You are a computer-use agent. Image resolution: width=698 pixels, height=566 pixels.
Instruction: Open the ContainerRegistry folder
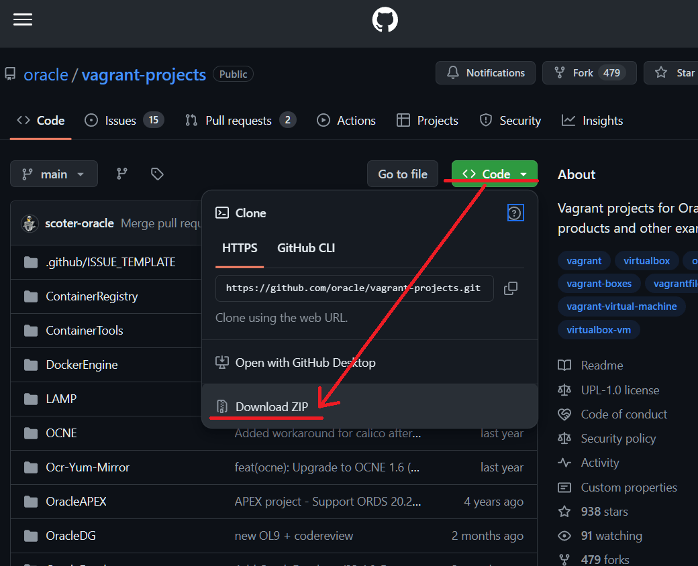(x=92, y=296)
